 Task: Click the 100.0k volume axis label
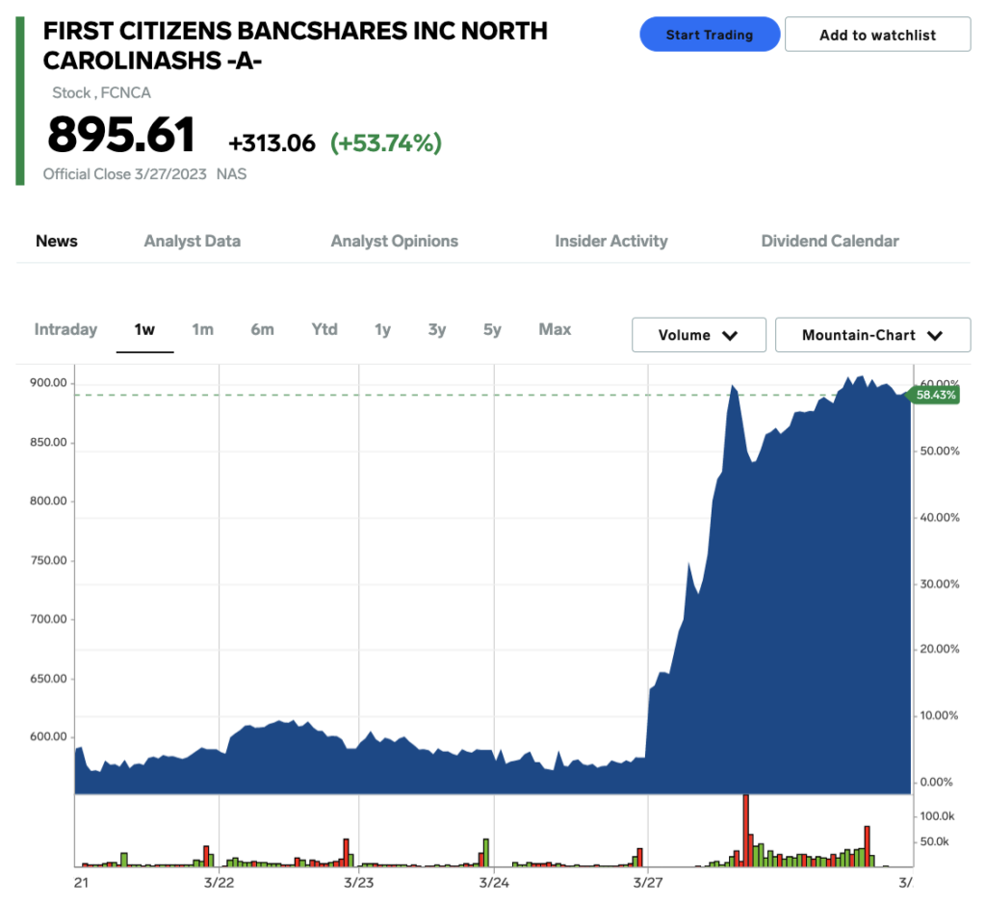(937, 816)
